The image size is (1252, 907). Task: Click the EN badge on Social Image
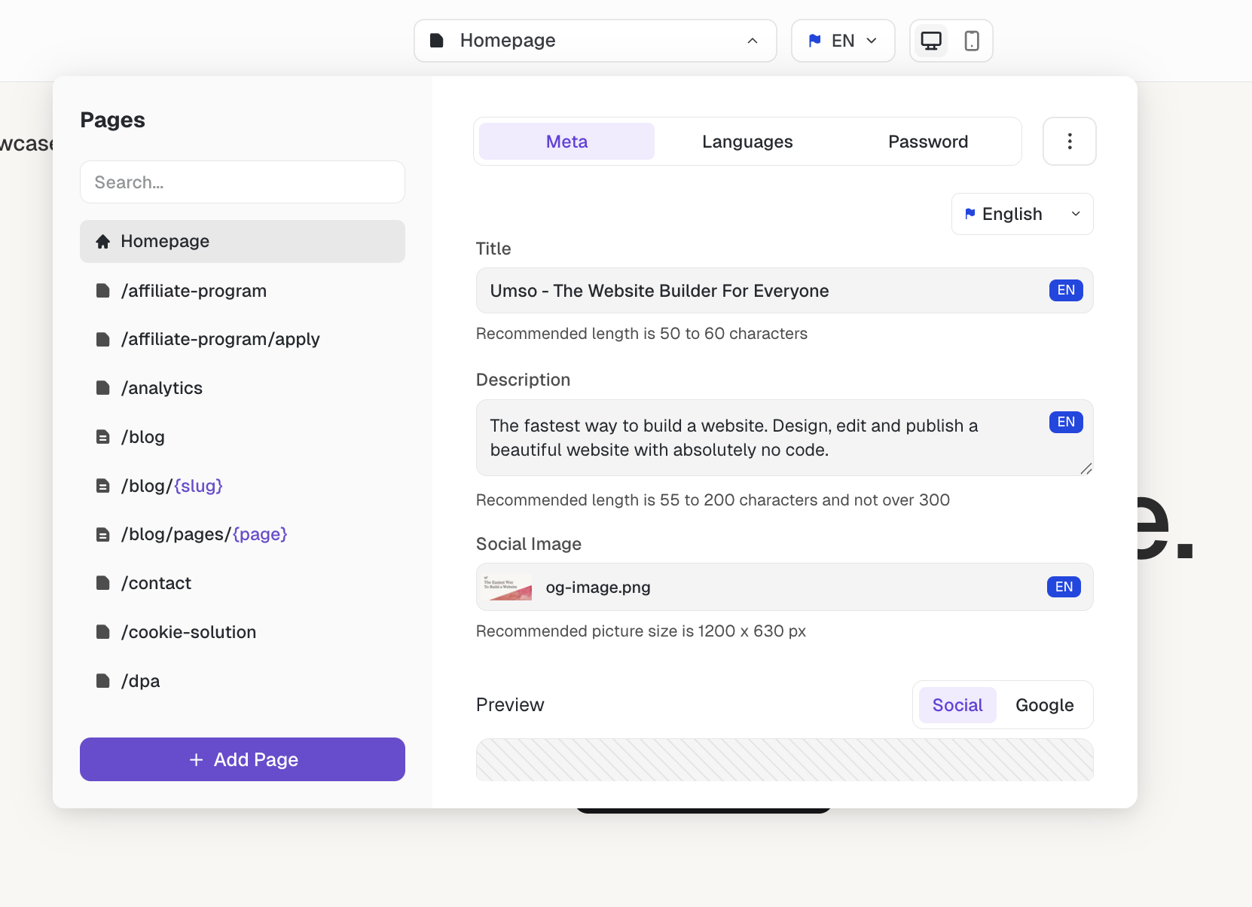point(1063,587)
